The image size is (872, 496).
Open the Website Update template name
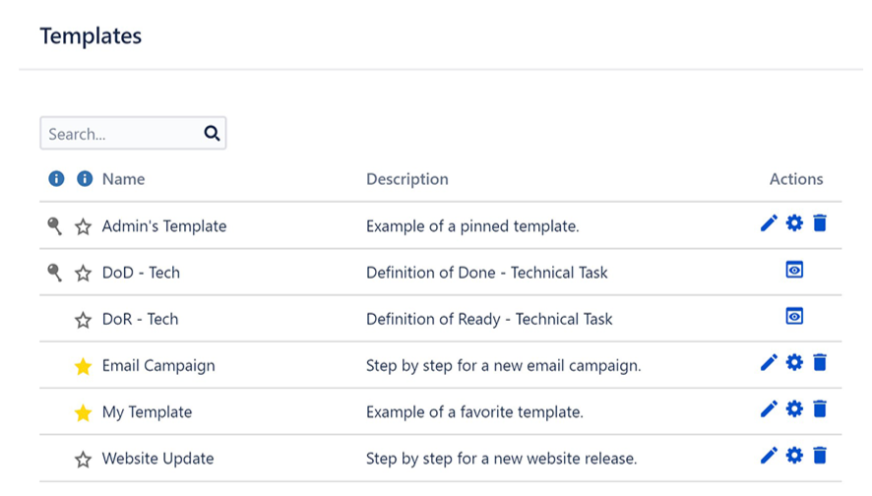(157, 459)
